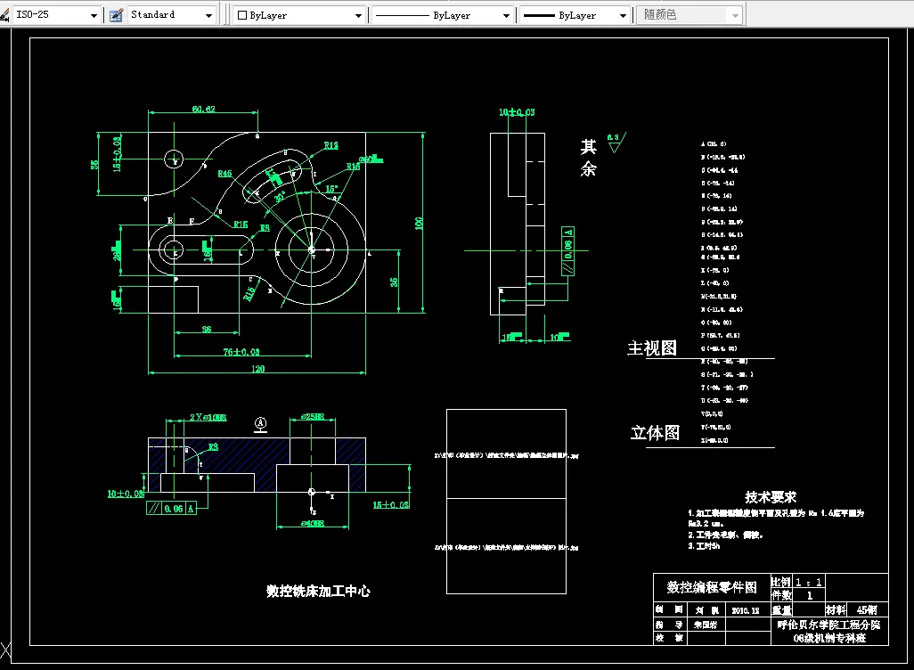Image resolution: width=914 pixels, height=670 pixels.
Task: Select the R45 radius label
Action: 224,174
